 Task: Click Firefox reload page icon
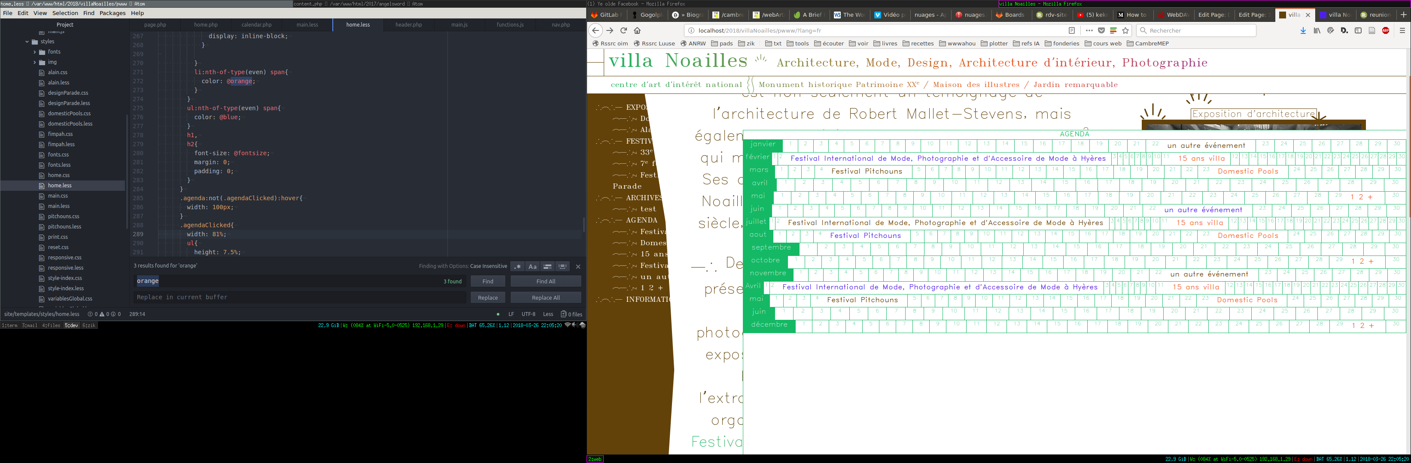[x=623, y=30]
